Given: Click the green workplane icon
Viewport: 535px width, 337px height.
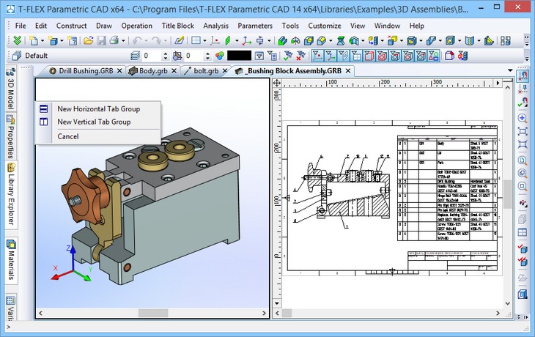Looking at the screenshot, I should pos(228,41).
